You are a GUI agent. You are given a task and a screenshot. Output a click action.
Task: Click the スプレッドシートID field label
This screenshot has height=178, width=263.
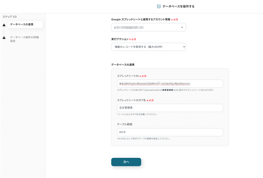click(128, 76)
